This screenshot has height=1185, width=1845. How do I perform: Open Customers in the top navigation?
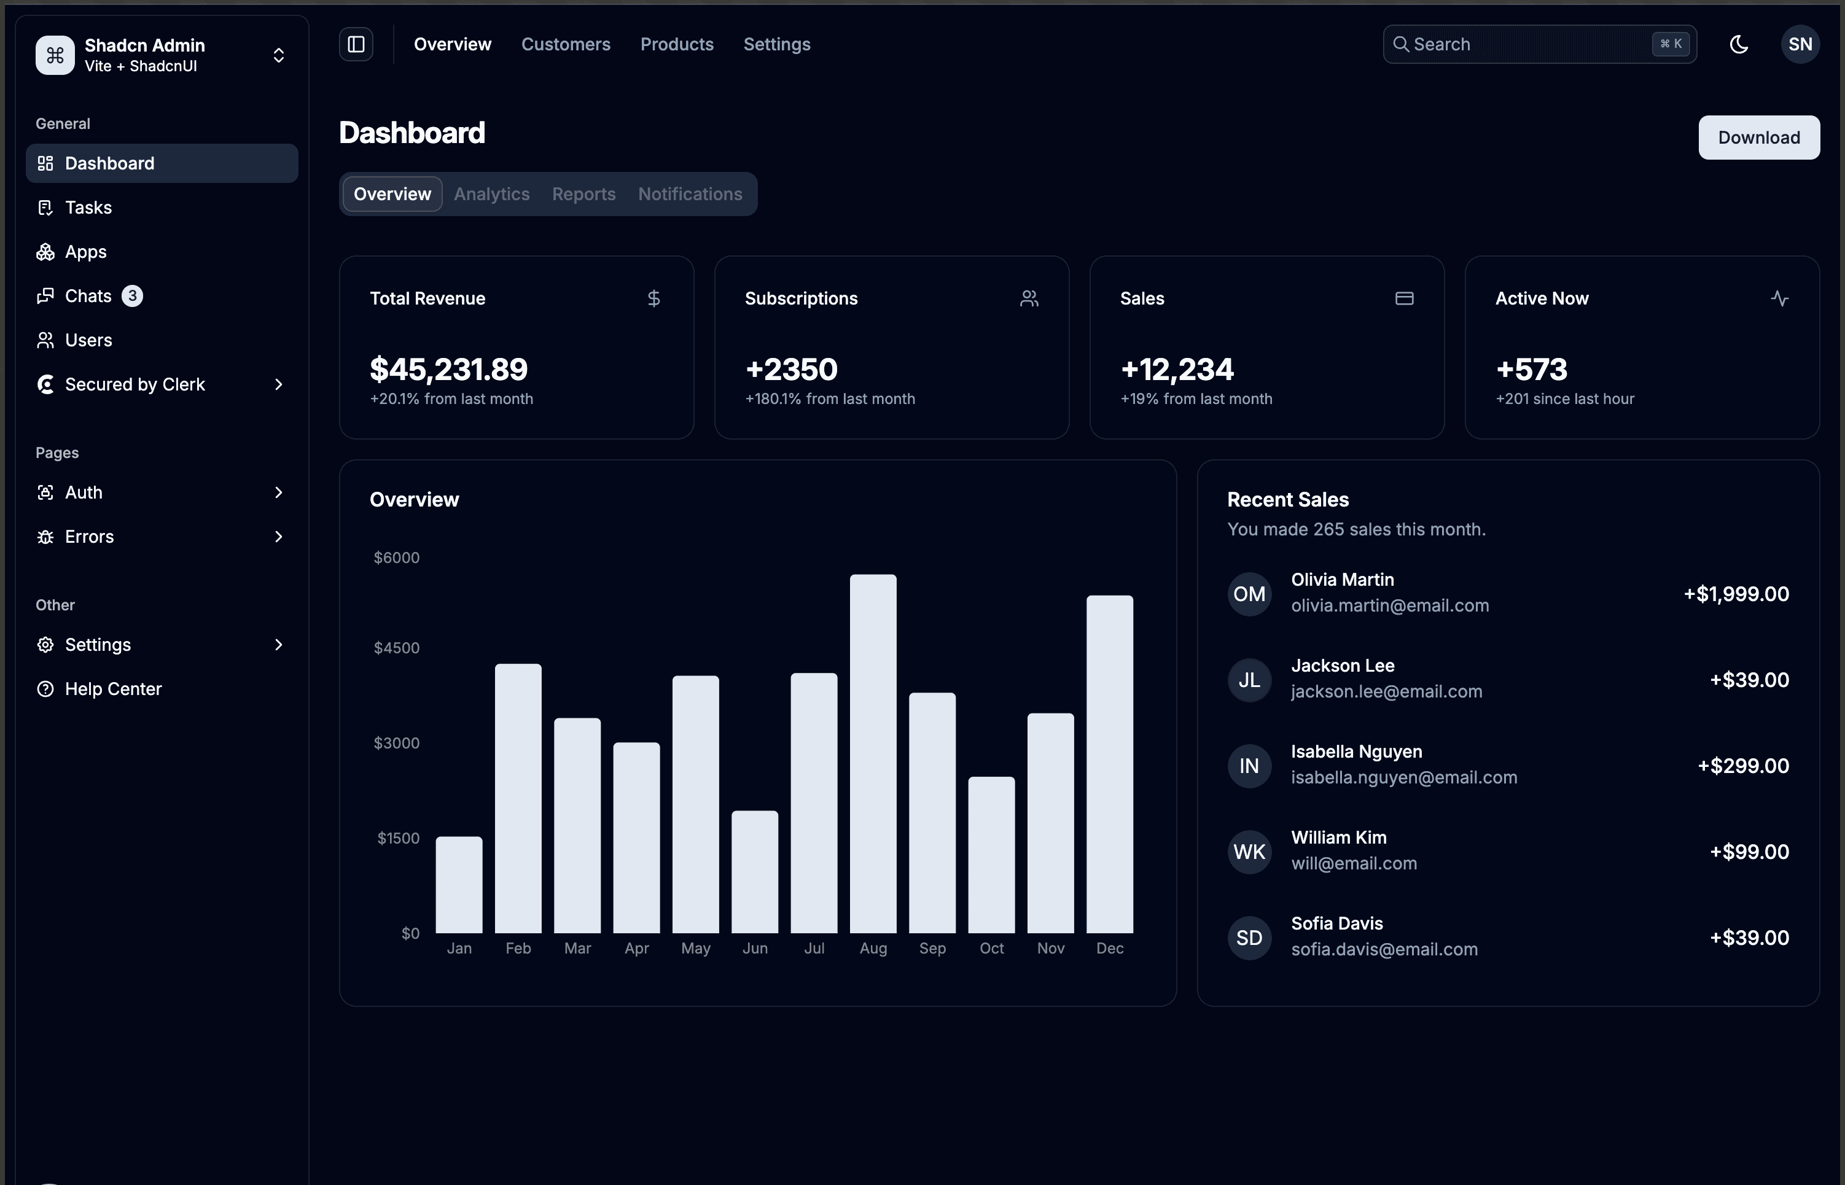click(566, 45)
